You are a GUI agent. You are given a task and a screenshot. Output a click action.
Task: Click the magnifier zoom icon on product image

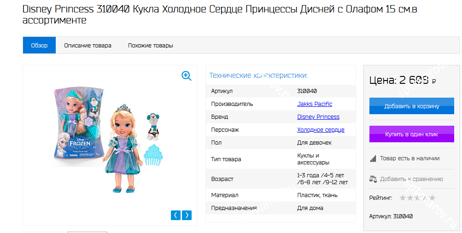click(187, 76)
